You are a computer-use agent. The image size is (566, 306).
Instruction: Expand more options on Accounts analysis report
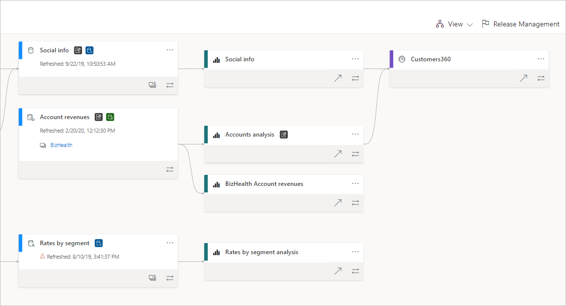355,135
